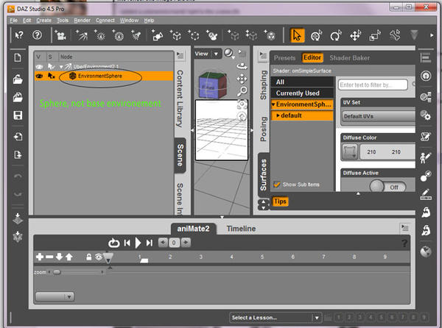Toggle the aniMate2 loop playback button
This screenshot has height=328, width=442.
[114, 243]
